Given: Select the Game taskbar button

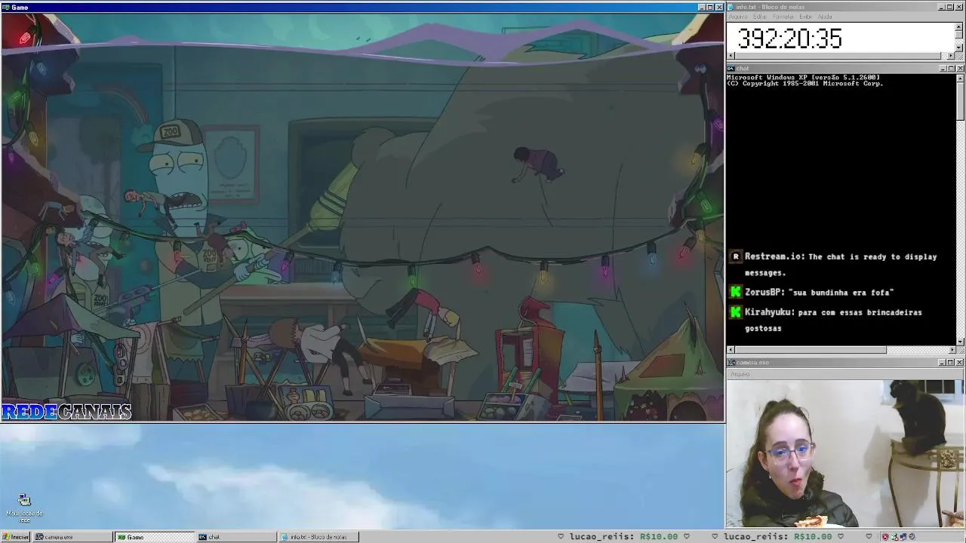Looking at the screenshot, I should (155, 537).
